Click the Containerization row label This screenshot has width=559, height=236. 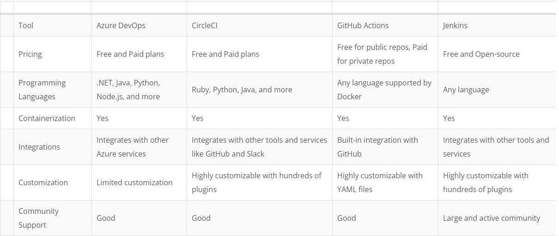click(53, 118)
